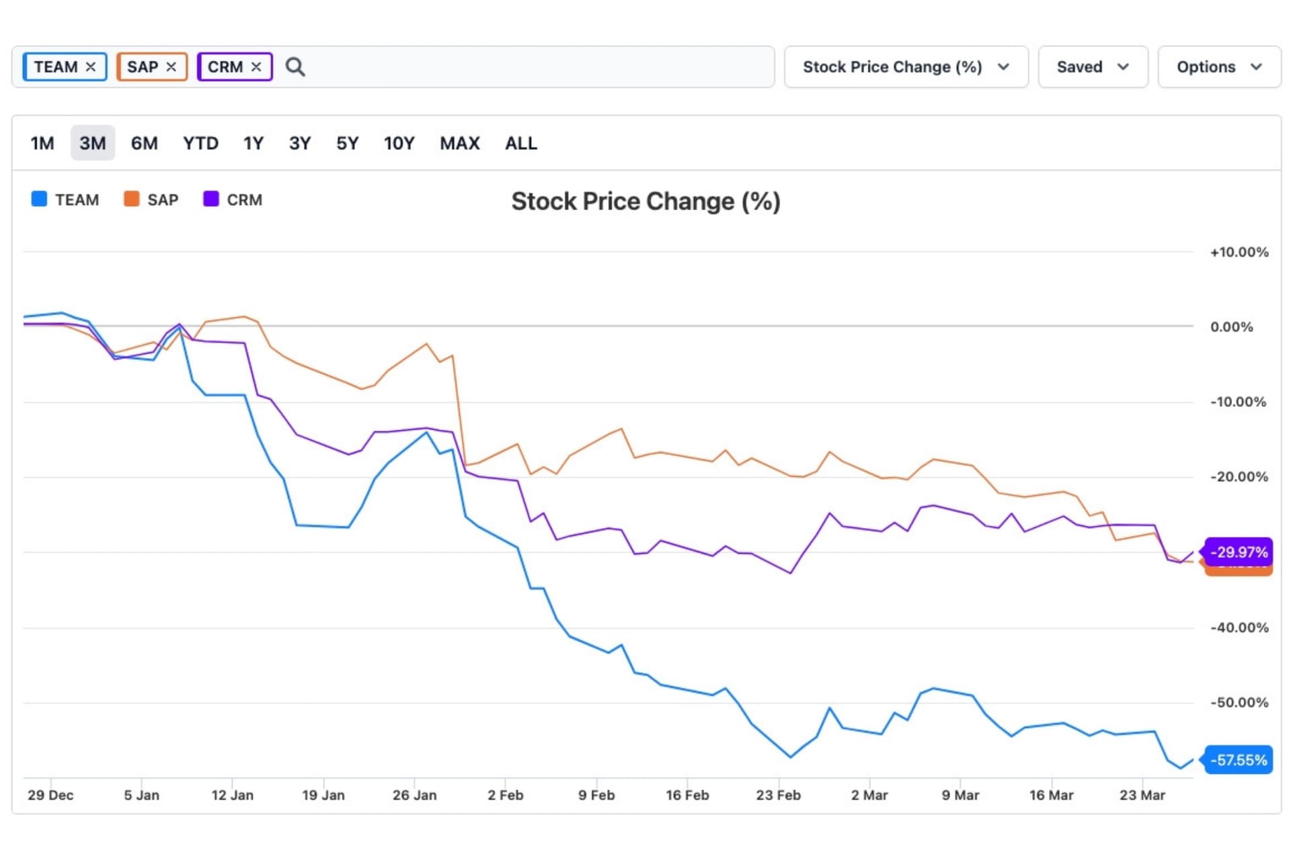
Task: Click the purple CRM legend swatch
Action: point(211,199)
